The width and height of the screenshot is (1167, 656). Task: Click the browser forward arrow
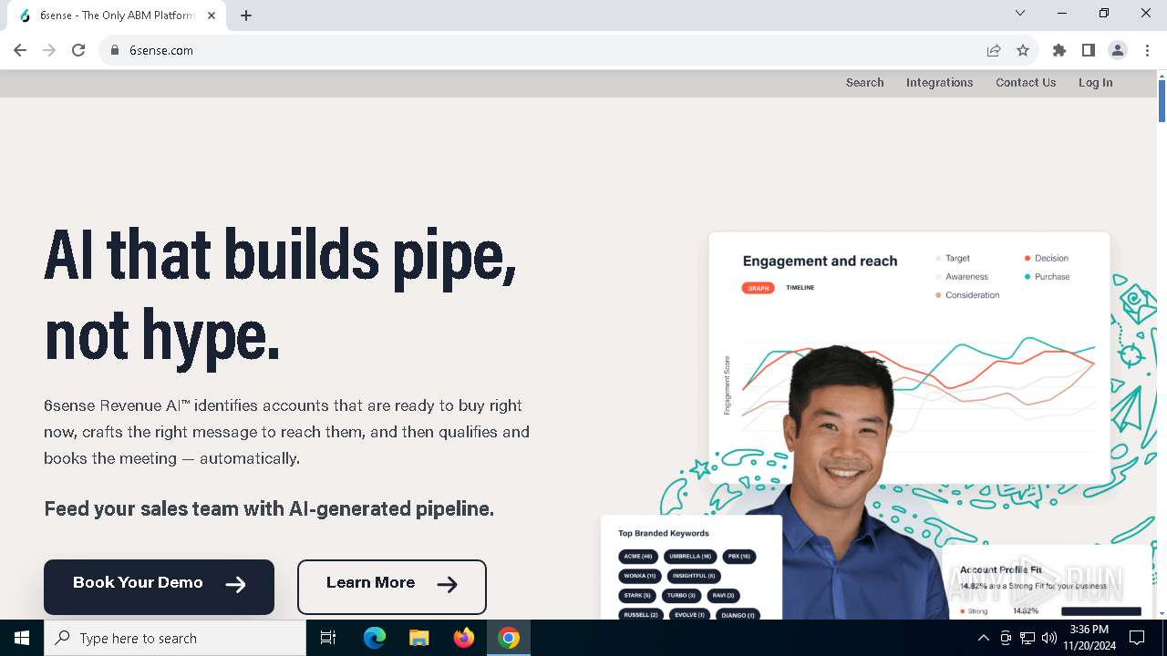tap(49, 50)
